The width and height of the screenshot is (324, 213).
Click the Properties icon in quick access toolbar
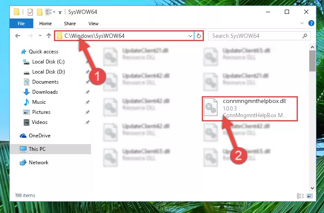30,12
